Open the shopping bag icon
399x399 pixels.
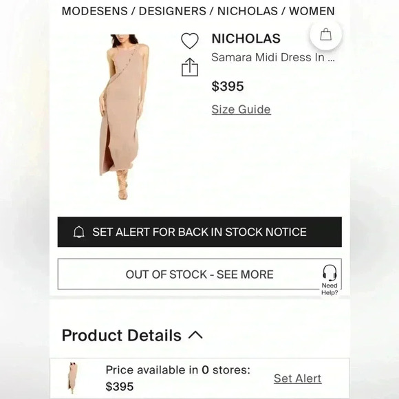[x=325, y=34]
